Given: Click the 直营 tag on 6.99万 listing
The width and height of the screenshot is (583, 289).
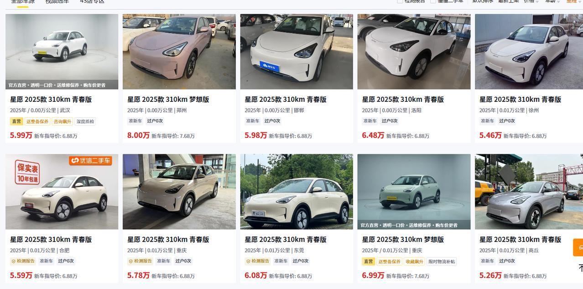Looking at the screenshot, I should [x=369, y=262].
